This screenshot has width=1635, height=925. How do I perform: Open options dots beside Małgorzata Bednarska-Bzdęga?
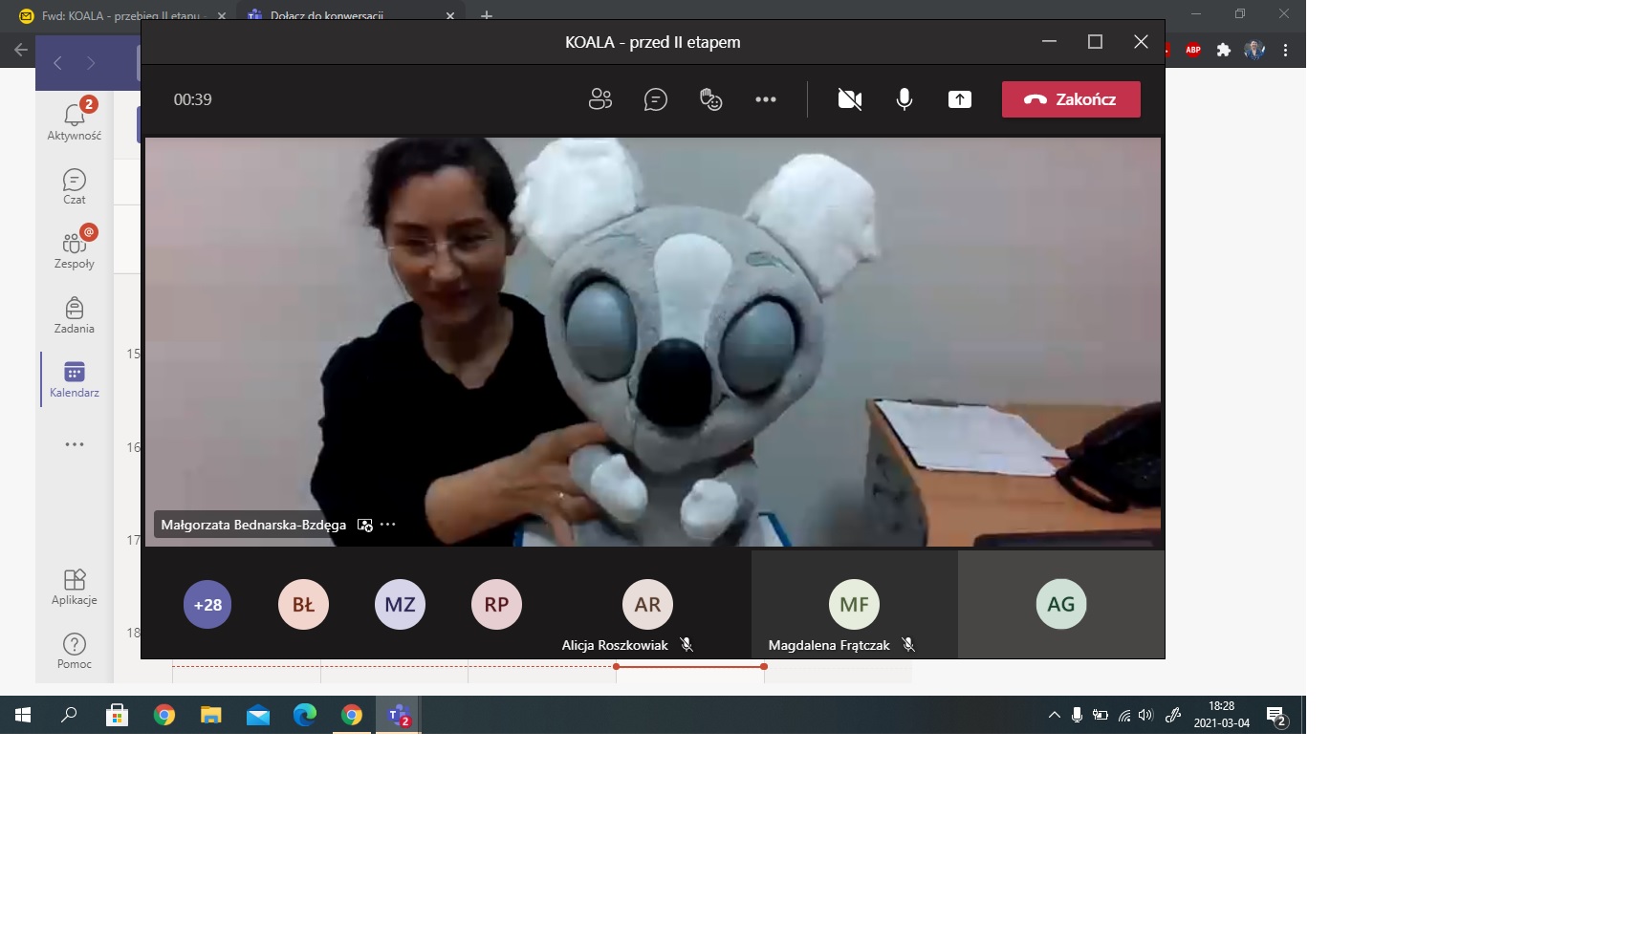(388, 525)
